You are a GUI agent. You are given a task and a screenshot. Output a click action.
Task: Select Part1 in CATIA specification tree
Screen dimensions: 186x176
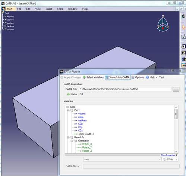[7, 13]
